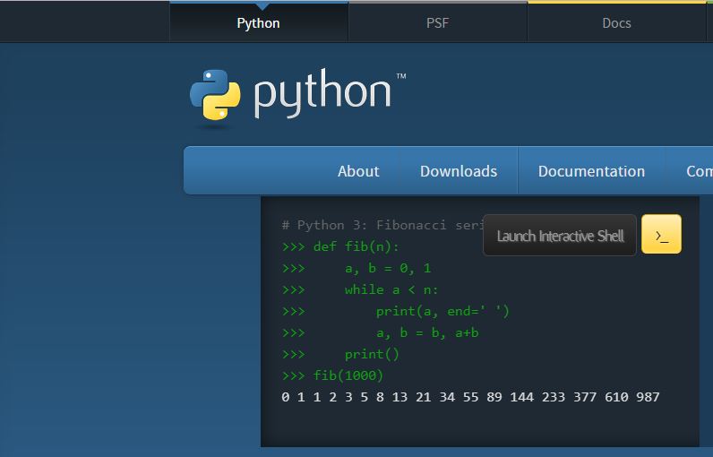Click the 'a, b = 0, 1' code line
Viewport: 713px width, 457px height.
click(x=356, y=268)
